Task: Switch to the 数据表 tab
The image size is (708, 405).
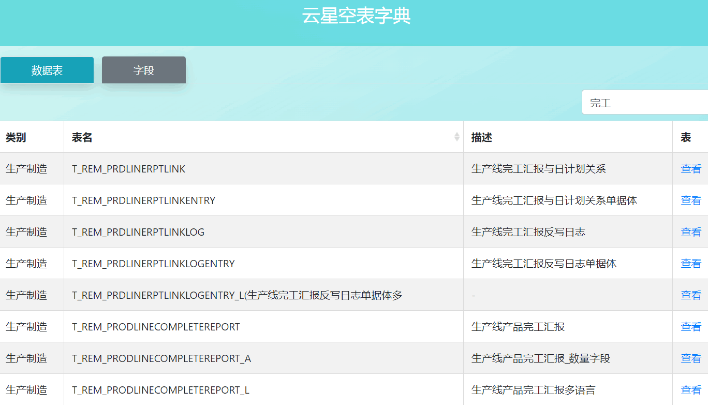Action: pyautogui.click(x=47, y=70)
